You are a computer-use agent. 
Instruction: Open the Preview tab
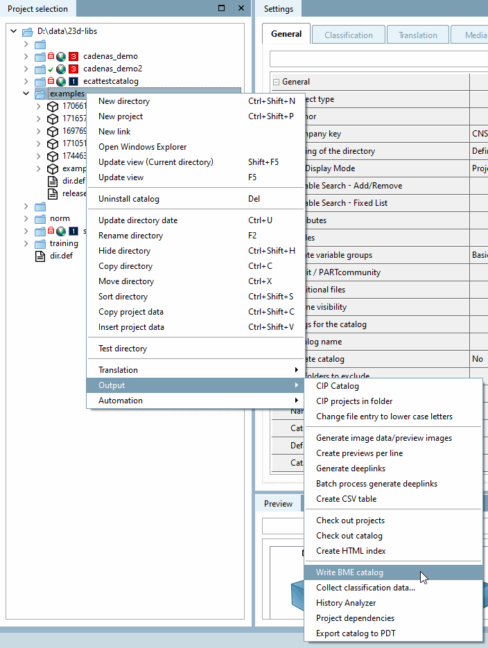coord(278,504)
